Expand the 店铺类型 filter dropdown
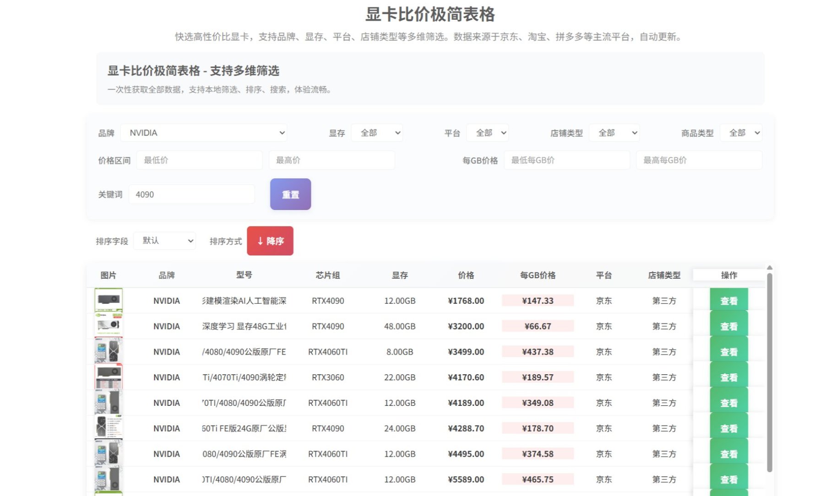Image resolution: width=815 pixels, height=496 pixels. (614, 133)
